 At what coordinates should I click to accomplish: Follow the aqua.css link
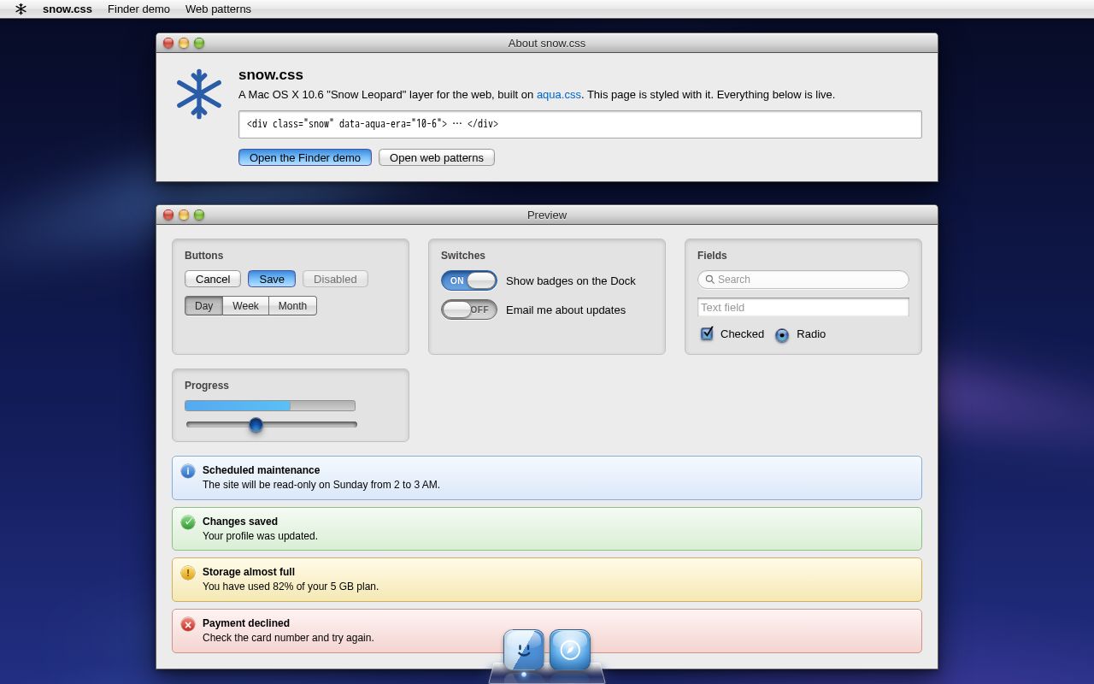(559, 95)
